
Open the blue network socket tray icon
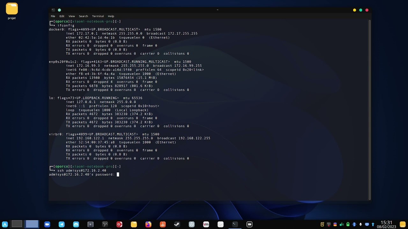(367, 224)
